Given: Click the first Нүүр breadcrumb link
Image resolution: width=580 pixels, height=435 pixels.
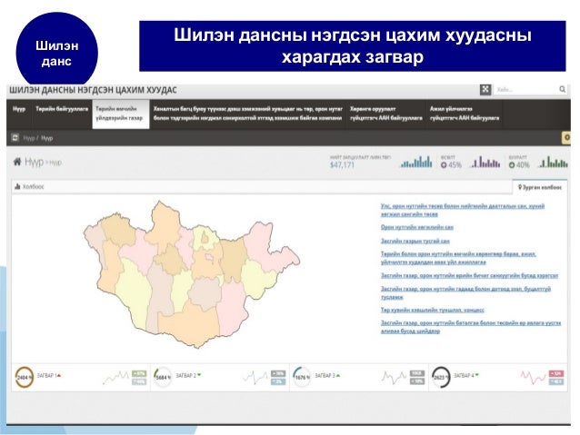Looking at the screenshot, I should [28, 138].
